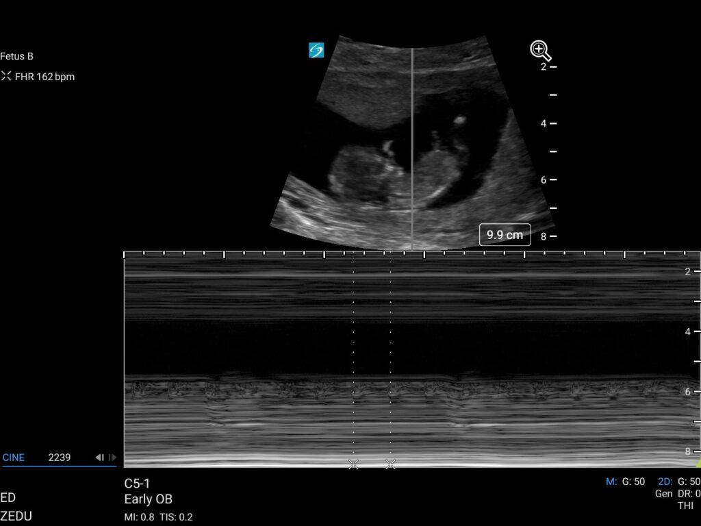701x526 pixels.
Task: Click the MI: 0.8 index value
Action: [139, 517]
